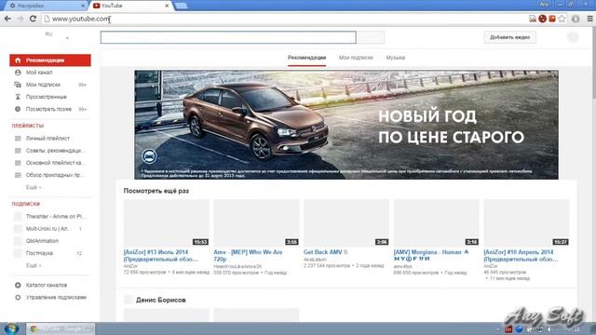Open video title [AMV] Morgiana - Human

pos(431,255)
